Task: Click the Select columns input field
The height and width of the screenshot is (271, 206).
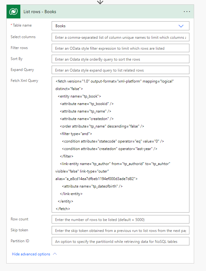Action: point(120,37)
